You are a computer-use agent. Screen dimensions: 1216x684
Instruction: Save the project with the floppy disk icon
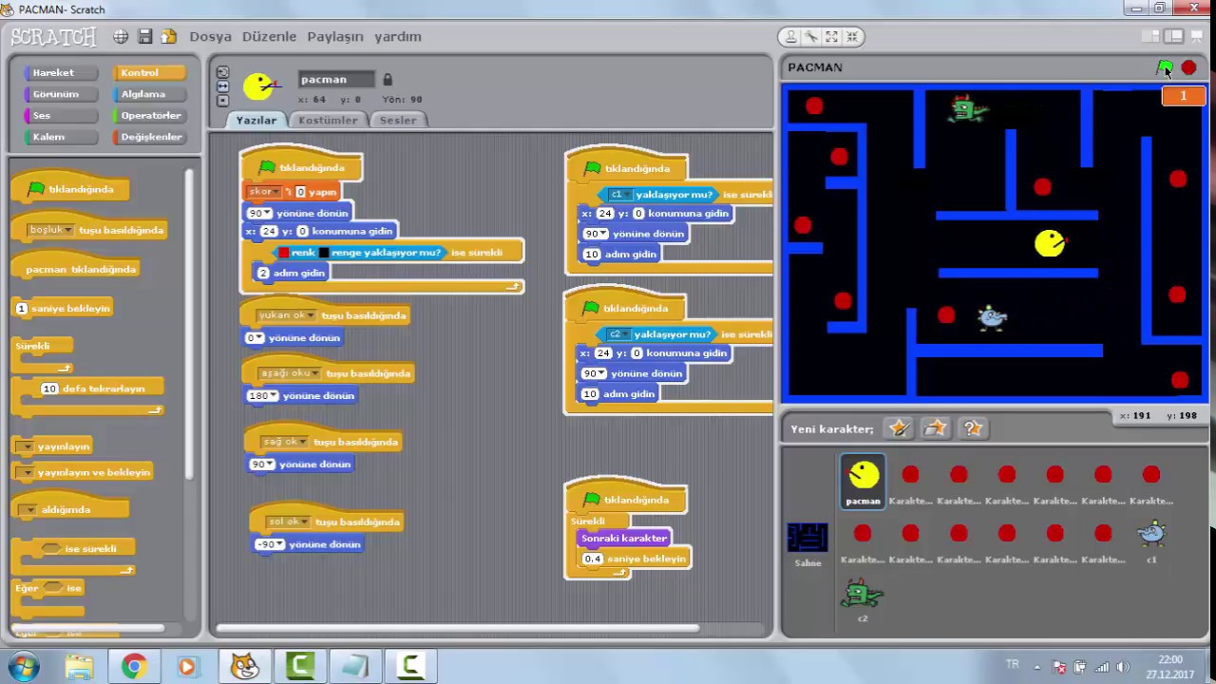(x=145, y=36)
